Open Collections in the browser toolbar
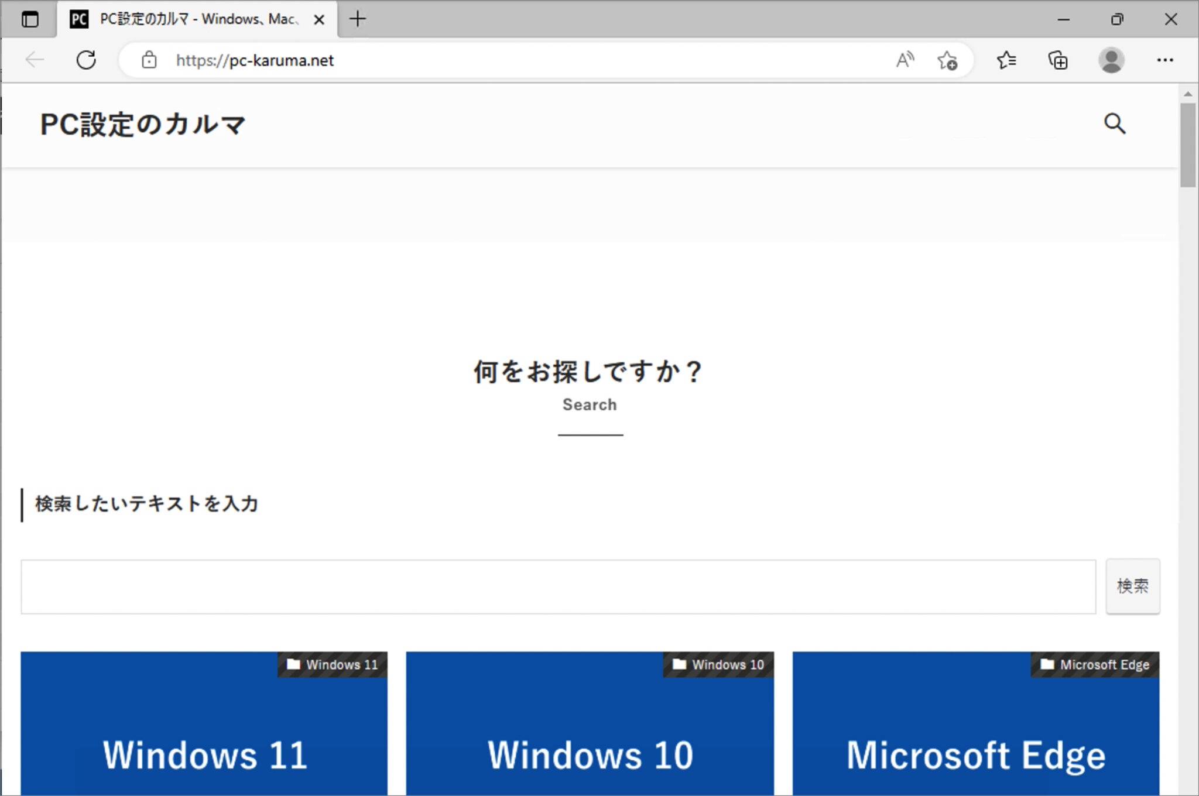The width and height of the screenshot is (1199, 796). point(1058,60)
